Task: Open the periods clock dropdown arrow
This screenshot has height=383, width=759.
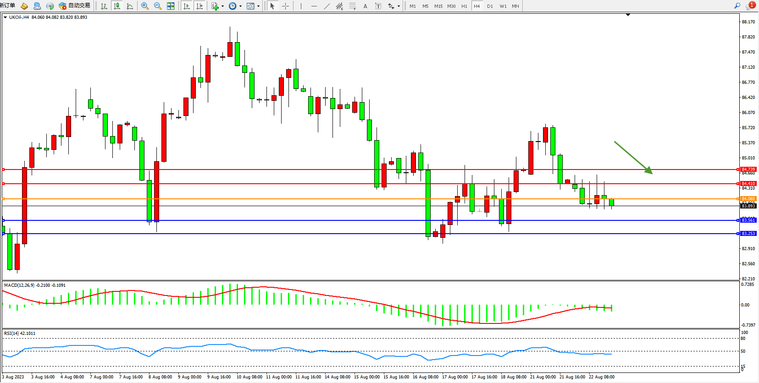Action: [240, 6]
